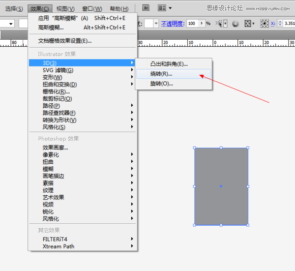Click the X value field showing 3.351

tap(289, 23)
